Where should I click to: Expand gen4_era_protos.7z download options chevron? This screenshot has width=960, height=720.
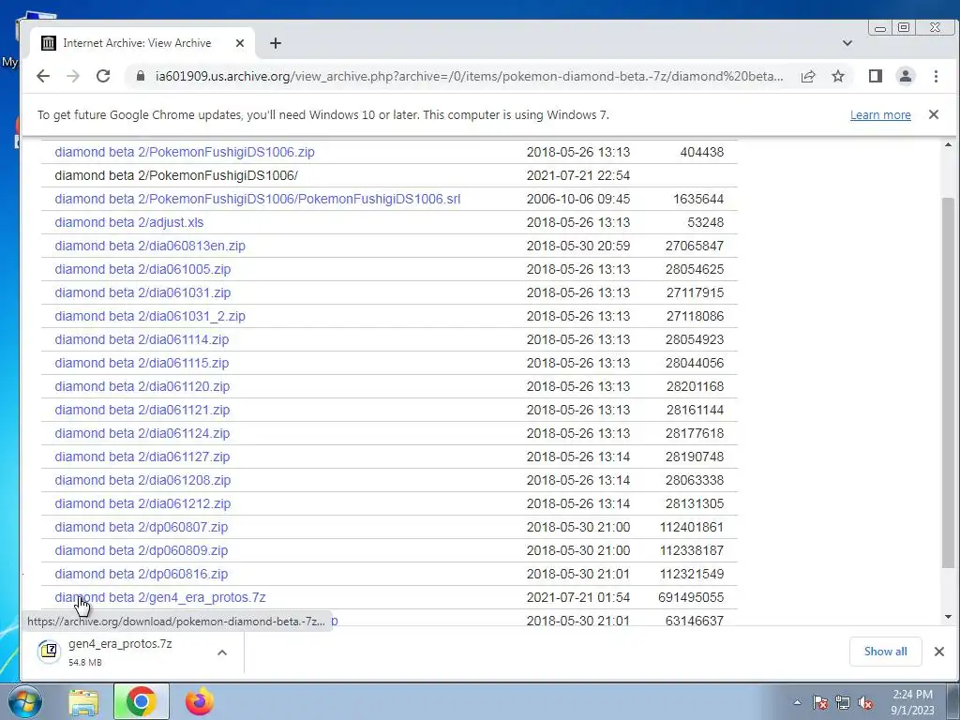(x=222, y=652)
